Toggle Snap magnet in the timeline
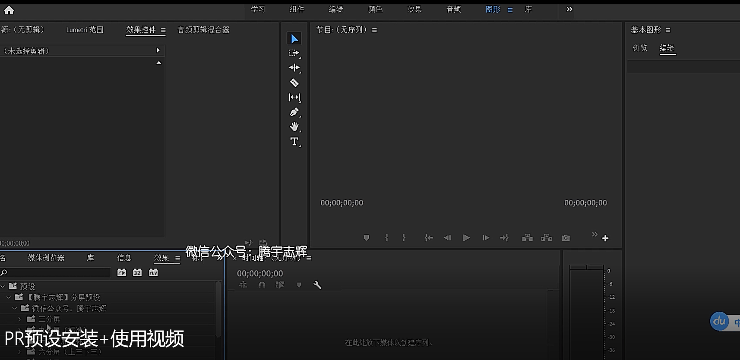Screen dimensions: 740x360 (x=262, y=285)
